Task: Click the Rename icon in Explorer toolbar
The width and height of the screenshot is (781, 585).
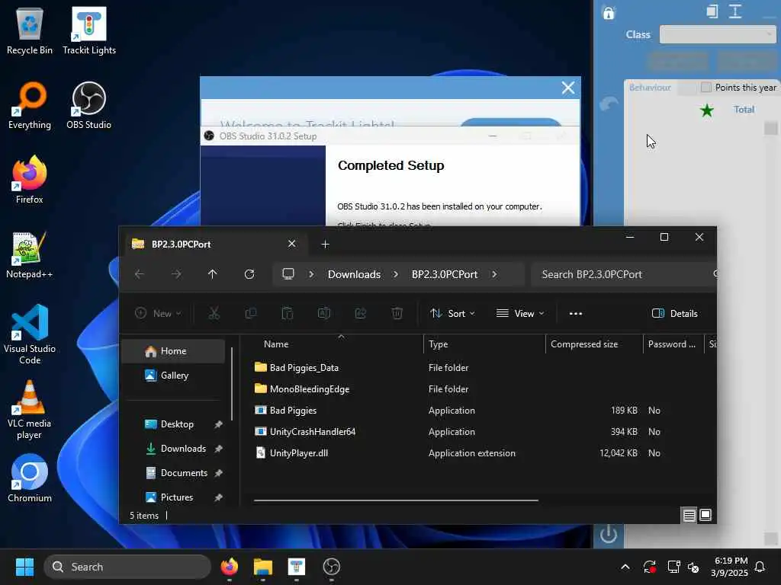Action: [324, 313]
